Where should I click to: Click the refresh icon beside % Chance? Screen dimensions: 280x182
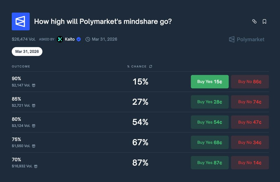(151, 66)
